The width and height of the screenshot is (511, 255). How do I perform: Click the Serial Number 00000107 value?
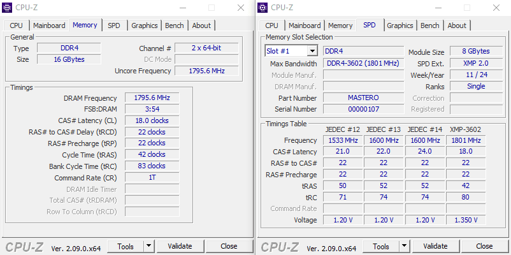click(x=364, y=109)
